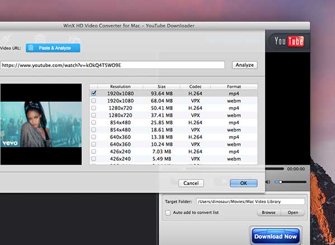
Task: Select the 68.04 MB size cell
Action: tap(162, 101)
